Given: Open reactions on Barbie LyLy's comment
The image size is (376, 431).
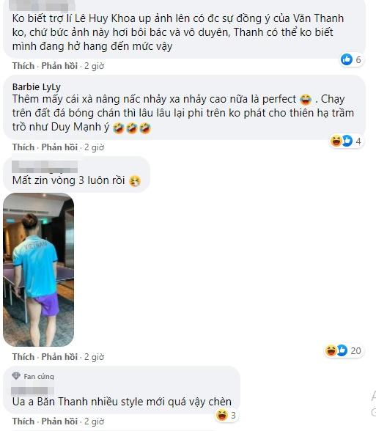Looking at the screenshot, I should click(x=347, y=141).
